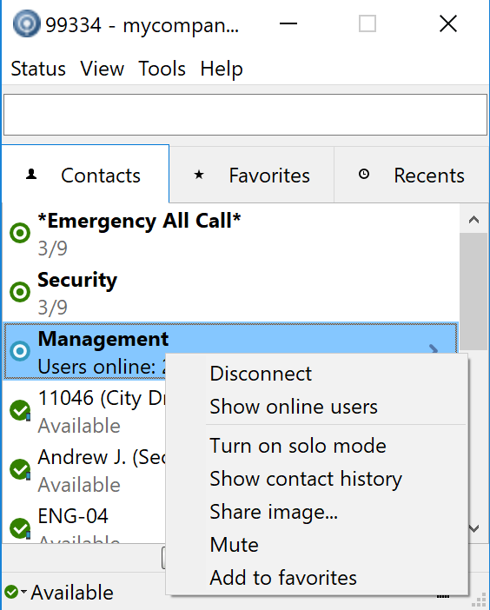Click Andrew J. contact green checkmark icon
Viewport: 490px width, 610px height.
20,469
